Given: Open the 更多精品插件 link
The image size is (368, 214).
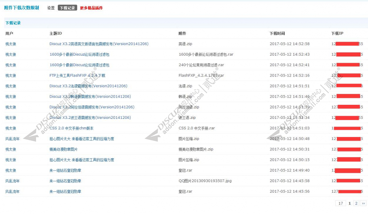Looking at the screenshot, I should (91, 8).
